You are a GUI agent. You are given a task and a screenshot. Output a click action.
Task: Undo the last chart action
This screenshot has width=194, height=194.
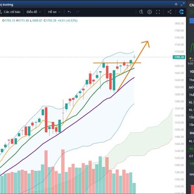[69, 12]
